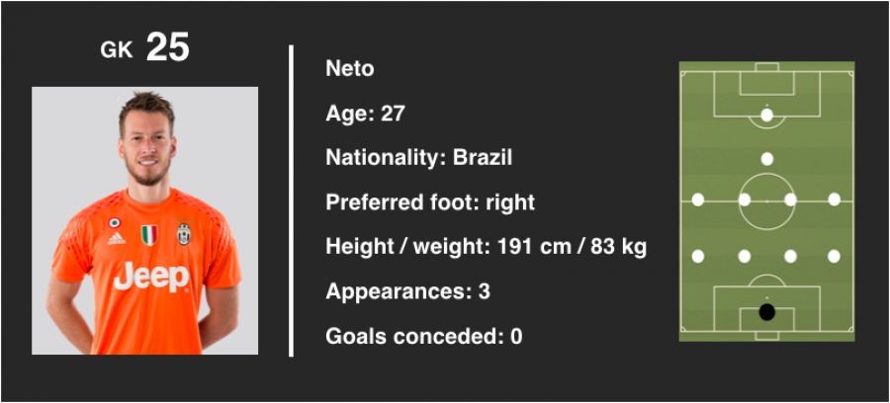Select the player name Neto
Viewport: 890px width, 403px height.
coord(350,69)
